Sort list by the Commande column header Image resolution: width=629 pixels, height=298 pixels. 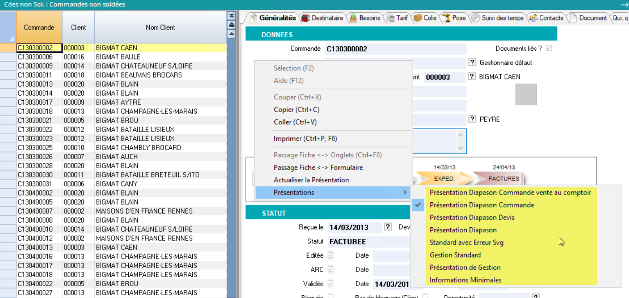(39, 27)
